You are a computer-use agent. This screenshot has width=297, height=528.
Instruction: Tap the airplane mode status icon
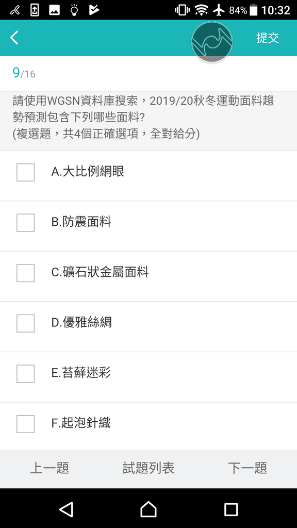(x=219, y=10)
